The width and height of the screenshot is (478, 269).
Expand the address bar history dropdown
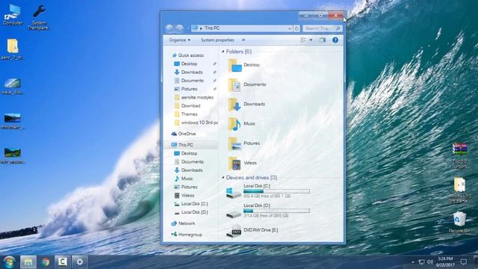coord(290,28)
